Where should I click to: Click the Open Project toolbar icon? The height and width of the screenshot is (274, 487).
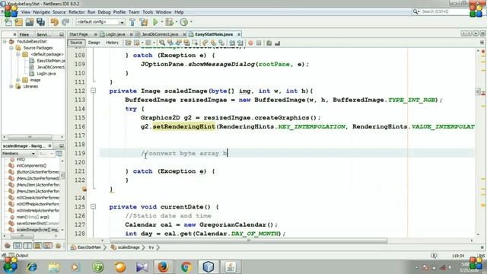pos(30,22)
